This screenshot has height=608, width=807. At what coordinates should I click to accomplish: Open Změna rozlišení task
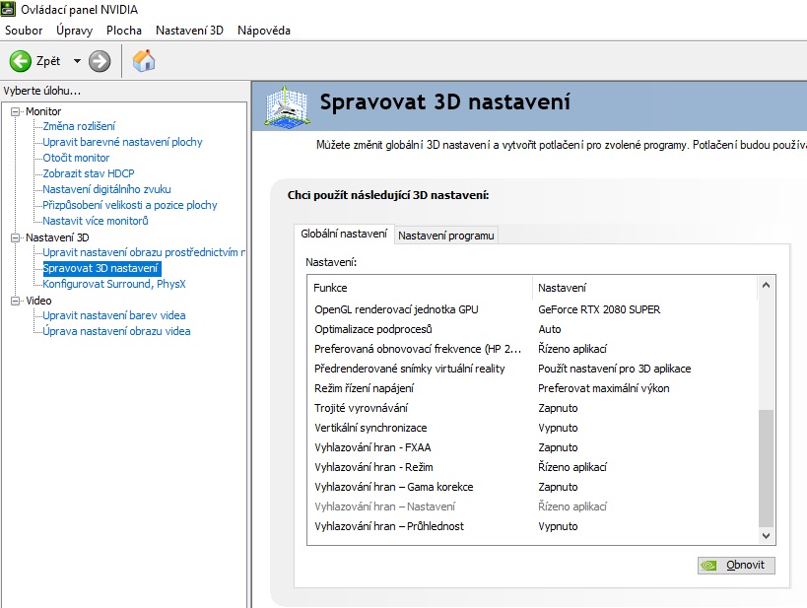(79, 126)
